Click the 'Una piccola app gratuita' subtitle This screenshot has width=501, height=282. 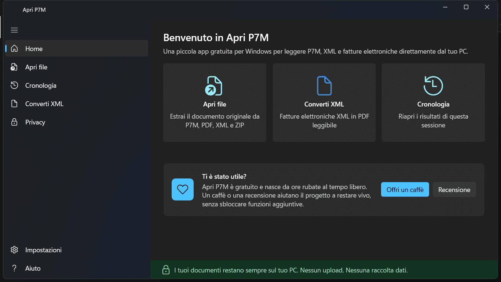(315, 51)
